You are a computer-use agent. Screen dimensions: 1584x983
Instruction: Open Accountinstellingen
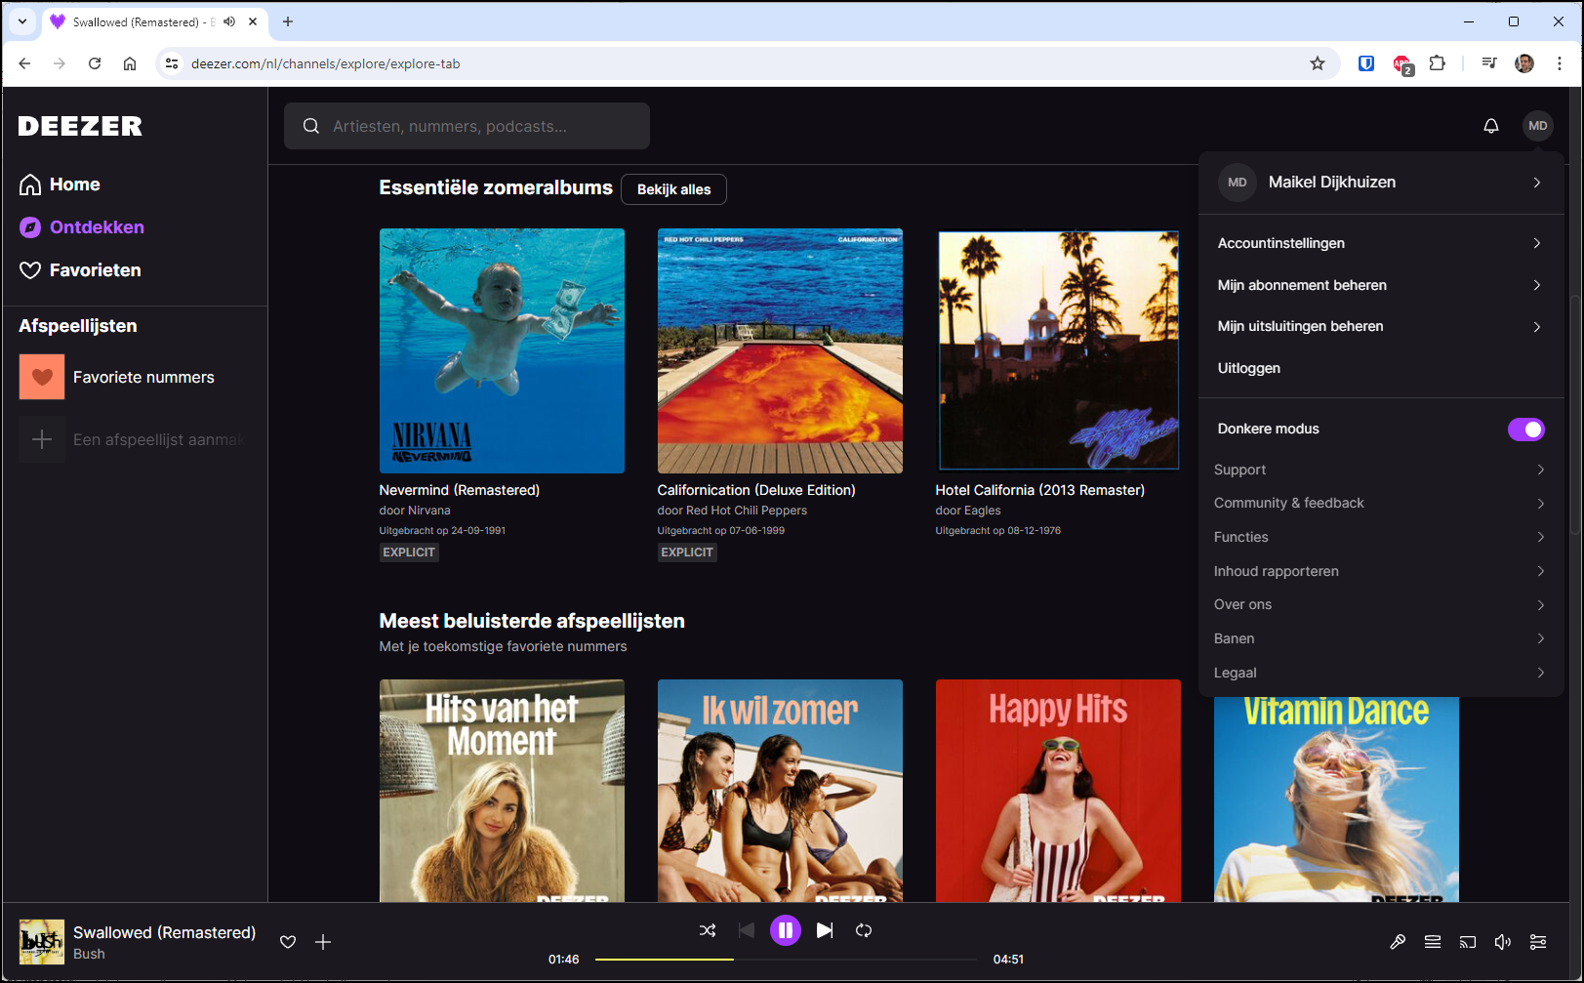point(1381,243)
